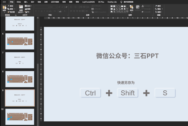Toggle text Shadow formatting button
188x126 pixels.
click(44, 11)
